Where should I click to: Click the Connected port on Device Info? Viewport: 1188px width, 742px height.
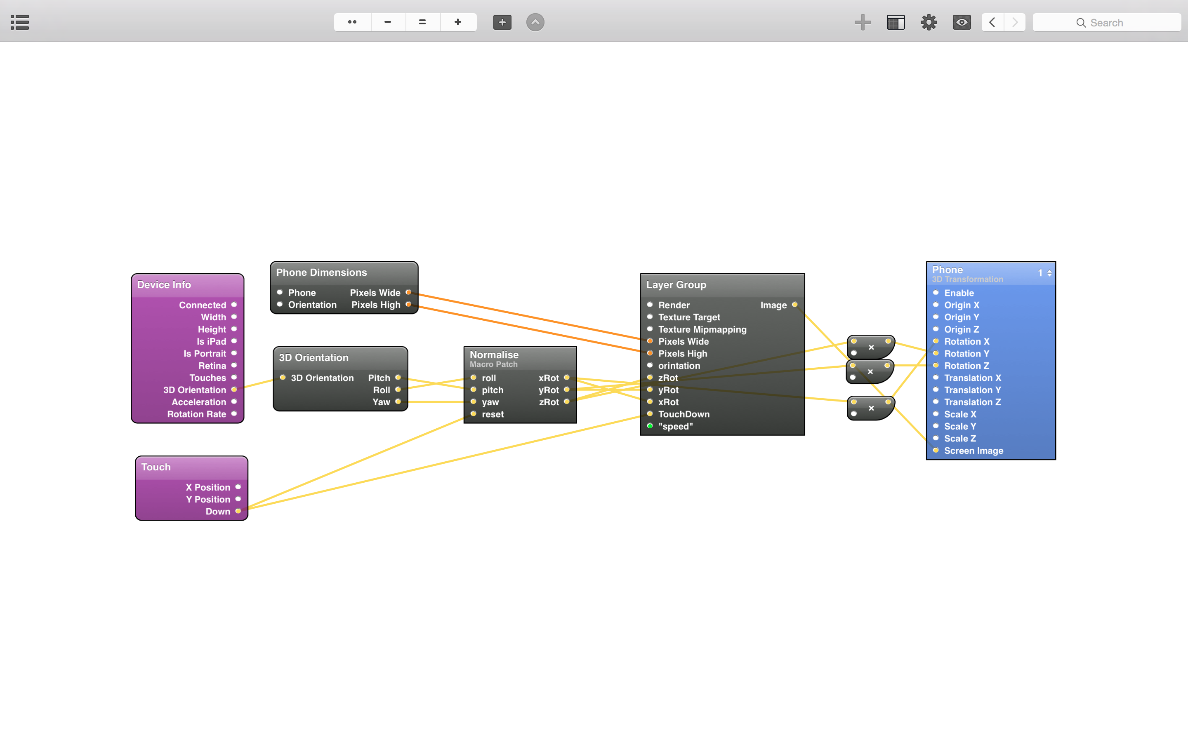[x=234, y=305]
